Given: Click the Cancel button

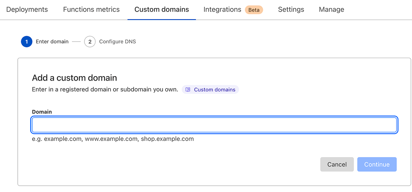Looking at the screenshot, I should tap(337, 164).
